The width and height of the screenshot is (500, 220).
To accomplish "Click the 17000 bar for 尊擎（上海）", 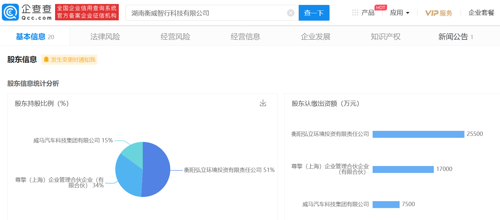I will (x=403, y=169).
